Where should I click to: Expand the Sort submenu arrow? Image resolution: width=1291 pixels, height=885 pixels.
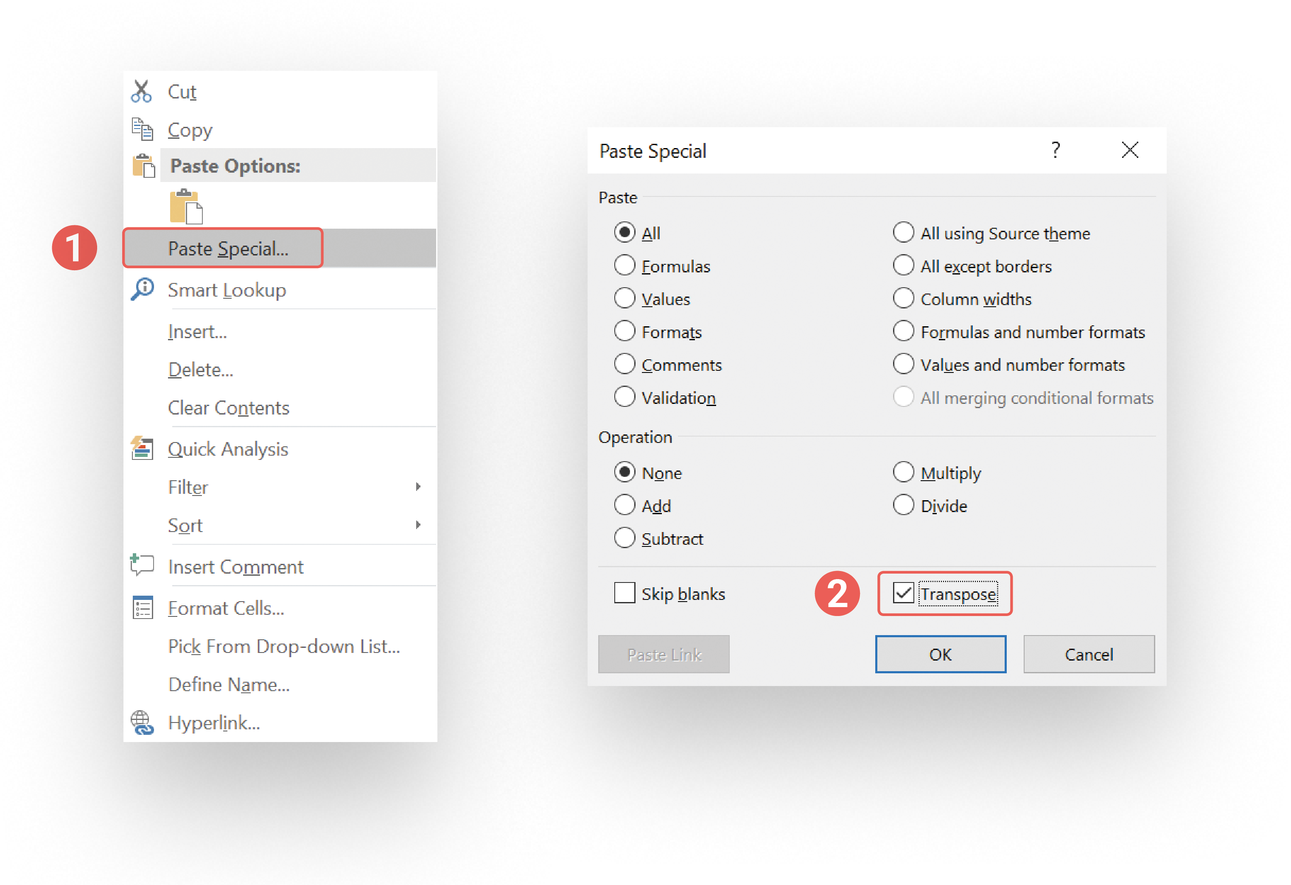coord(418,525)
